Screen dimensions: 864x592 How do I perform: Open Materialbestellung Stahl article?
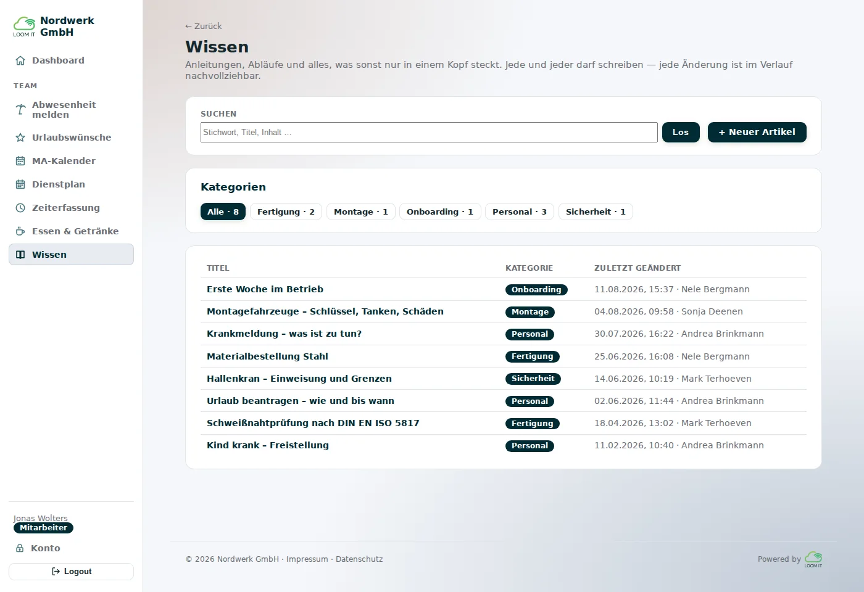(x=267, y=356)
